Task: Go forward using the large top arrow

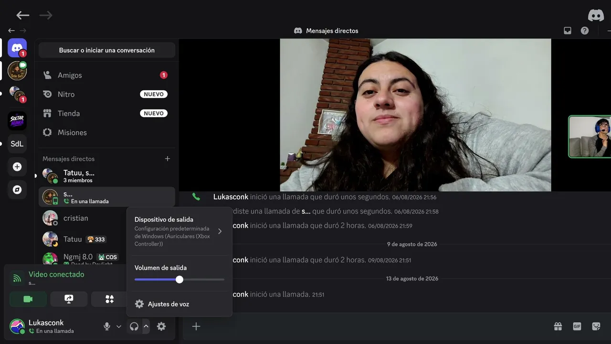Action: click(x=46, y=15)
